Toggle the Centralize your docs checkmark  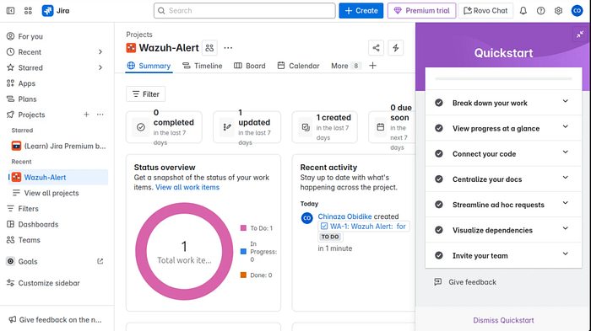pos(439,179)
